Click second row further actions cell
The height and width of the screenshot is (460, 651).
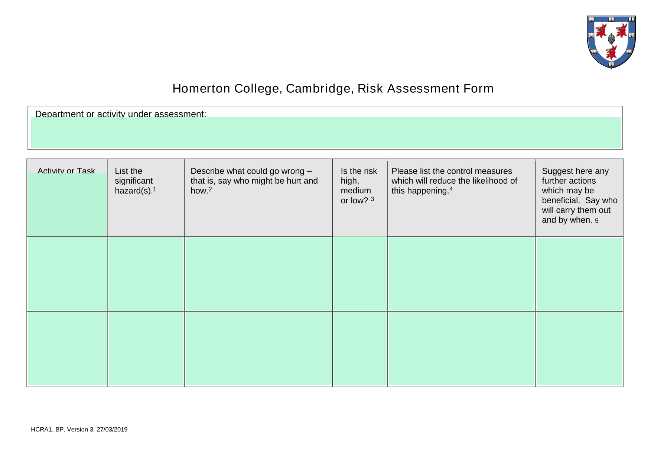pyautogui.click(x=579, y=349)
